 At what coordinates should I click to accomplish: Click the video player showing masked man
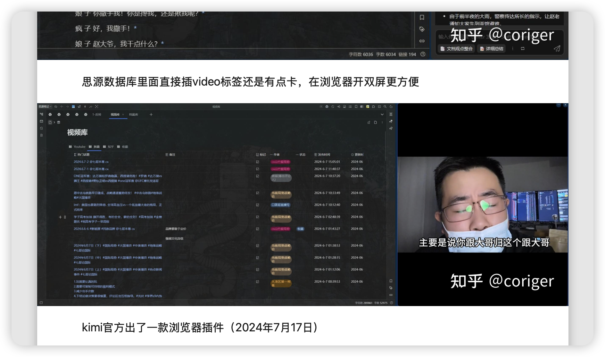click(483, 204)
